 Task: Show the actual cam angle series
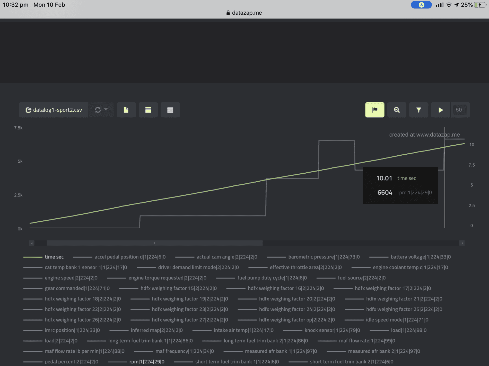216,257
